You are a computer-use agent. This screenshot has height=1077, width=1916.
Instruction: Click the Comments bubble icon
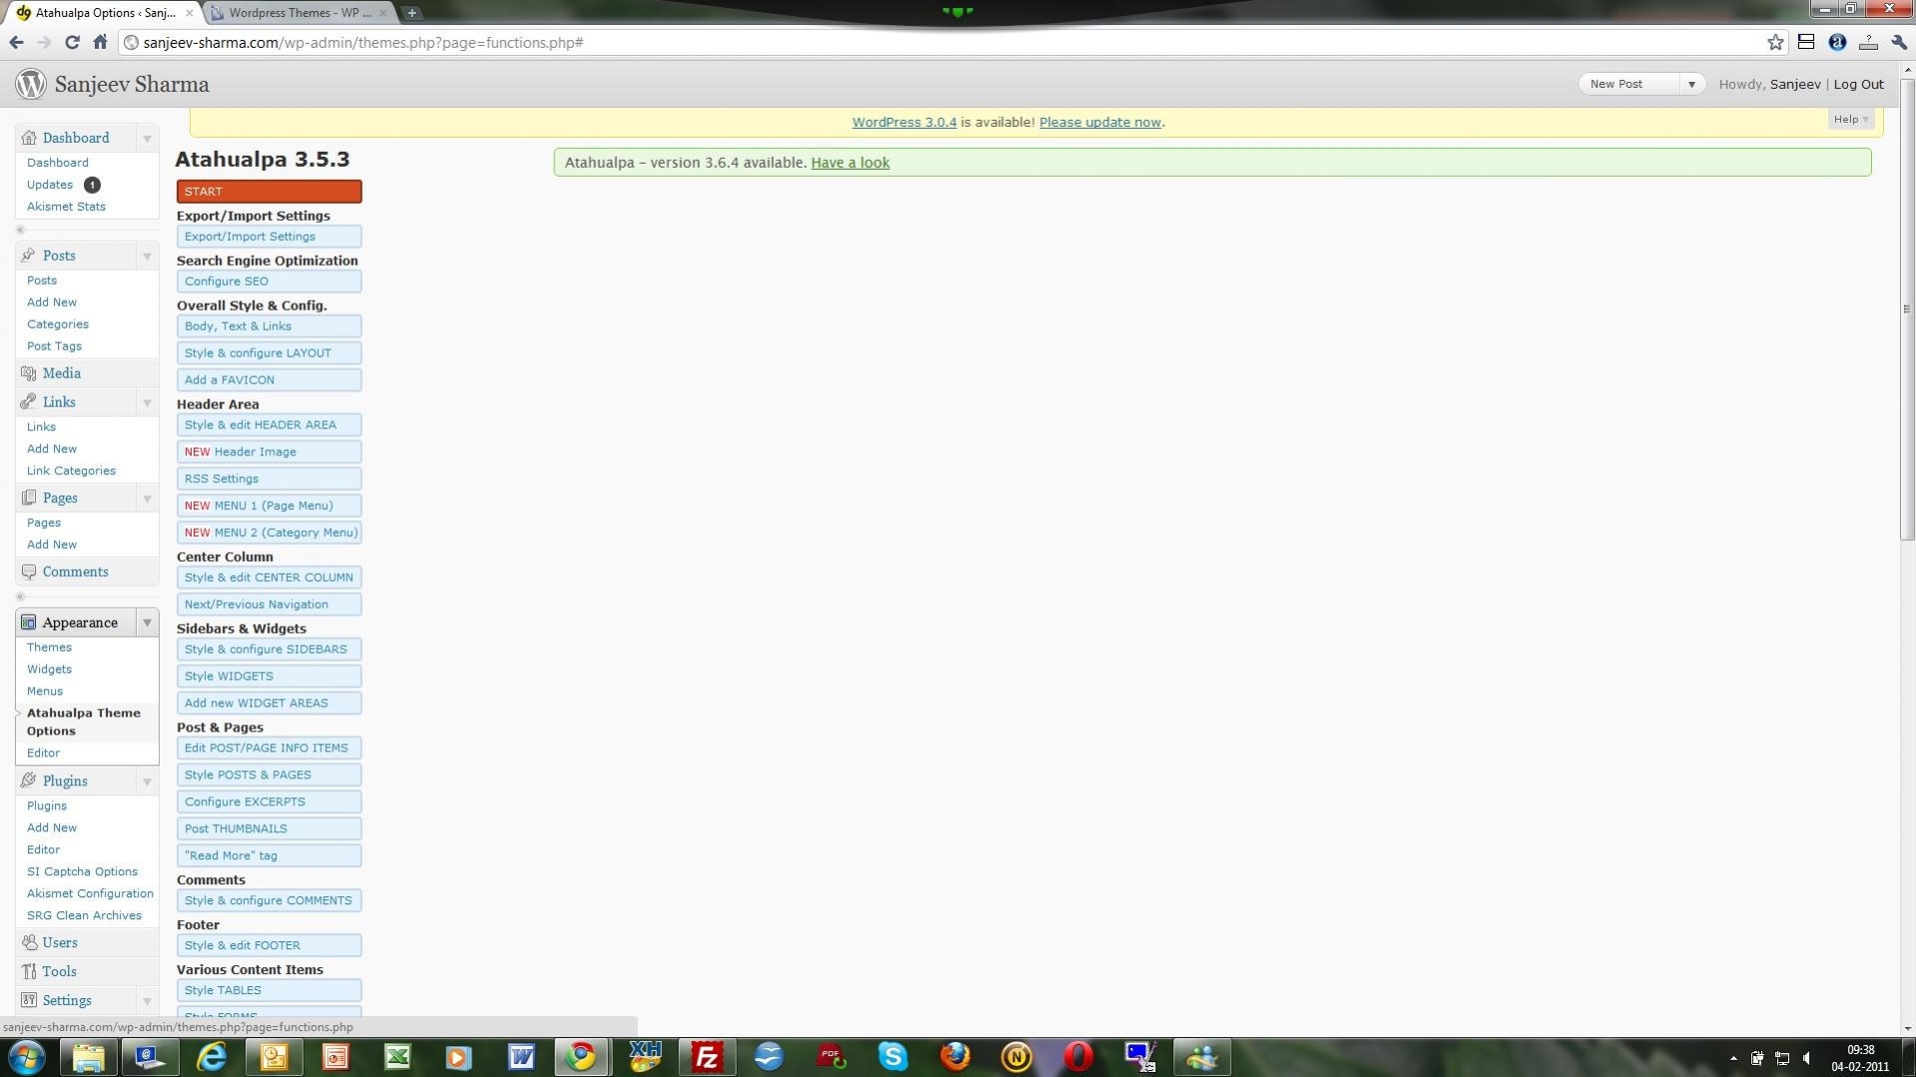pyautogui.click(x=28, y=572)
